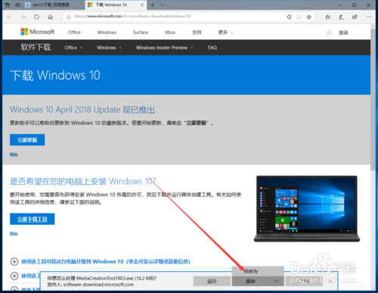Open Surface in top navigation
This screenshot has height=293, width=378.
(x=141, y=33)
